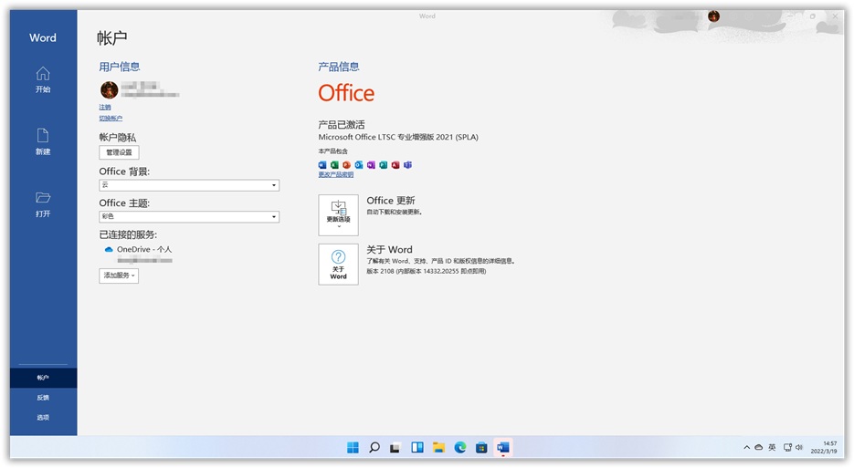Click the 切换帐户 link

(x=111, y=118)
